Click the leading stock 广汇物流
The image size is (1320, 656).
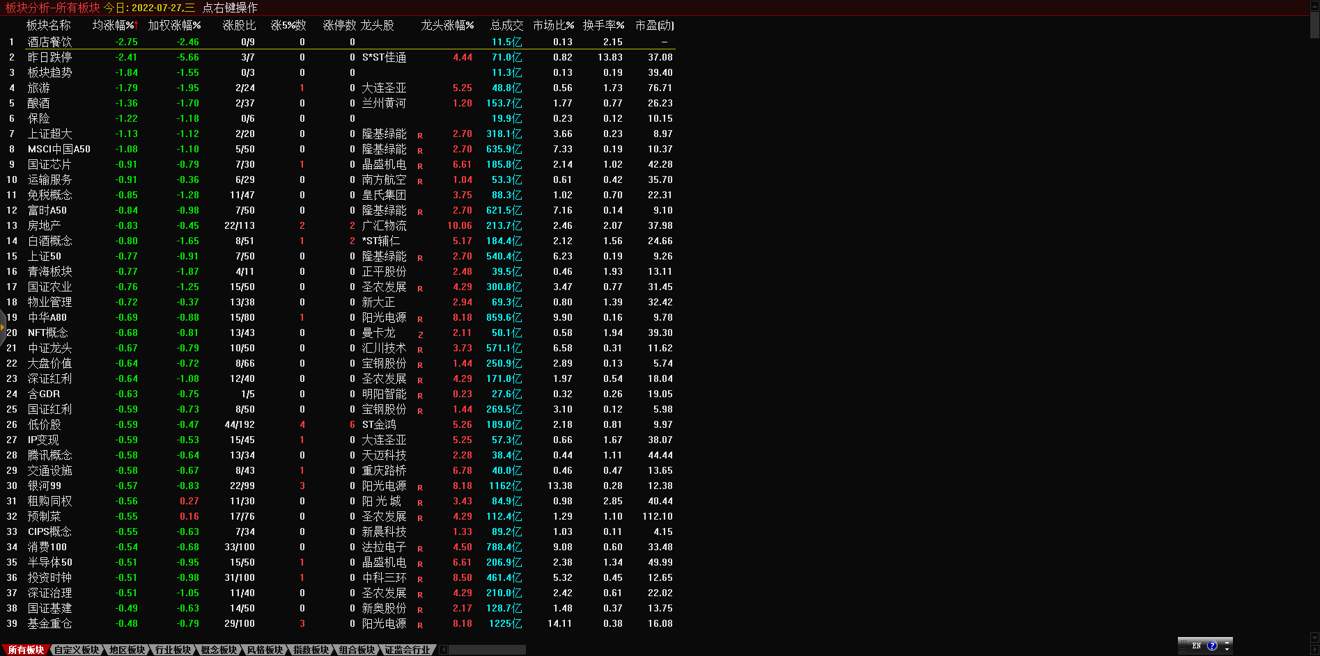click(x=384, y=225)
